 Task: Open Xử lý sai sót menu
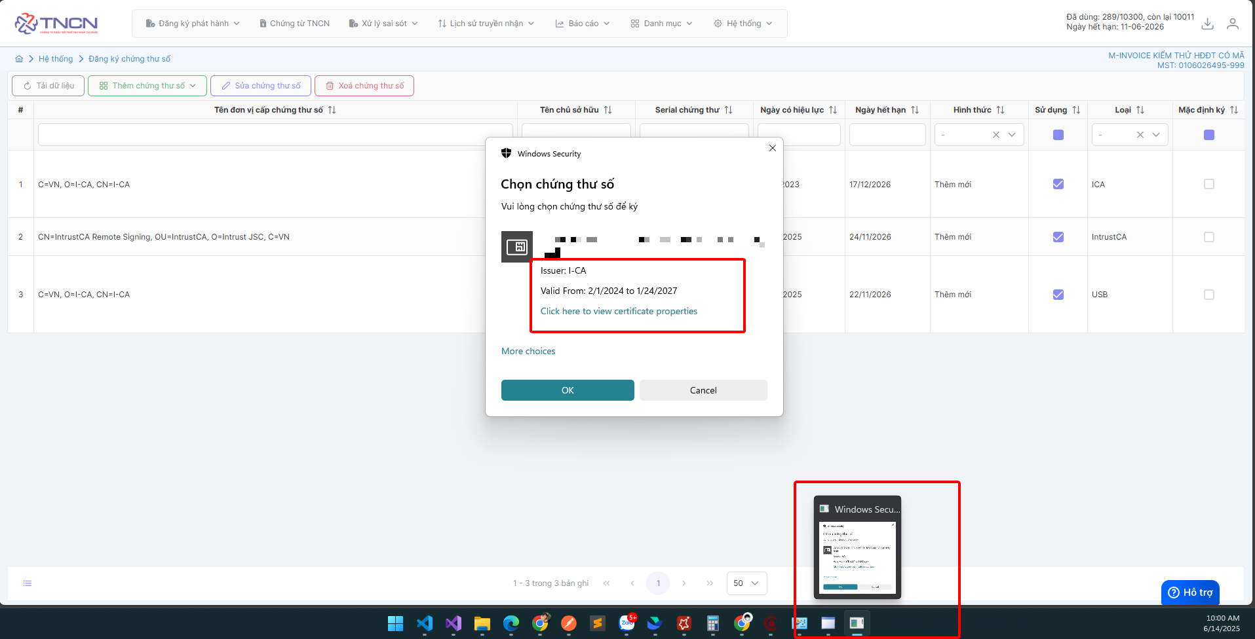tap(383, 24)
